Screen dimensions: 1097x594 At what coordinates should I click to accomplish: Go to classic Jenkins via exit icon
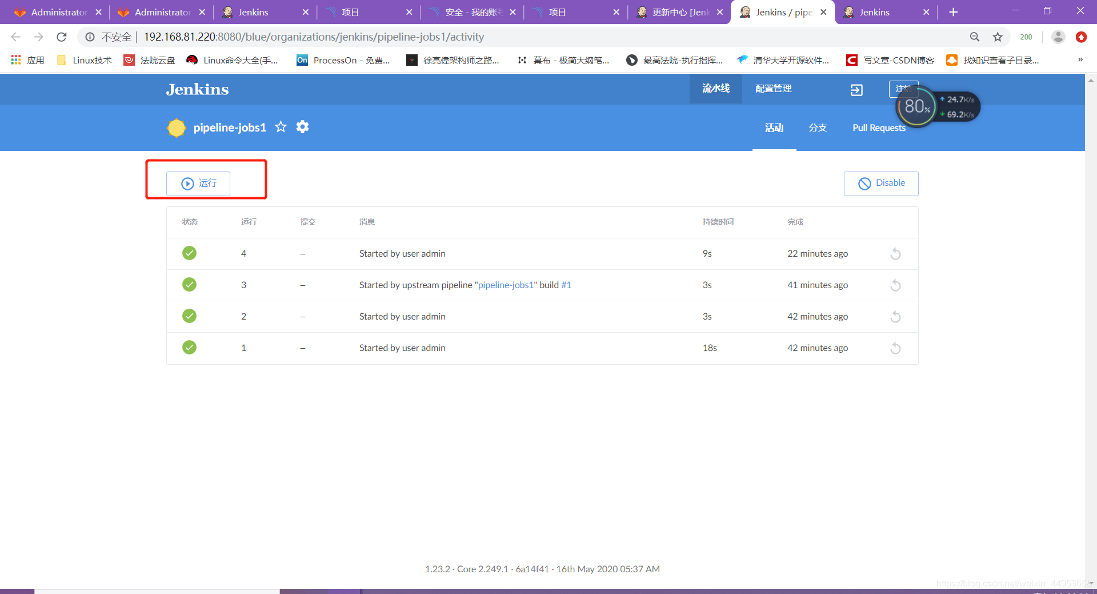tap(856, 90)
